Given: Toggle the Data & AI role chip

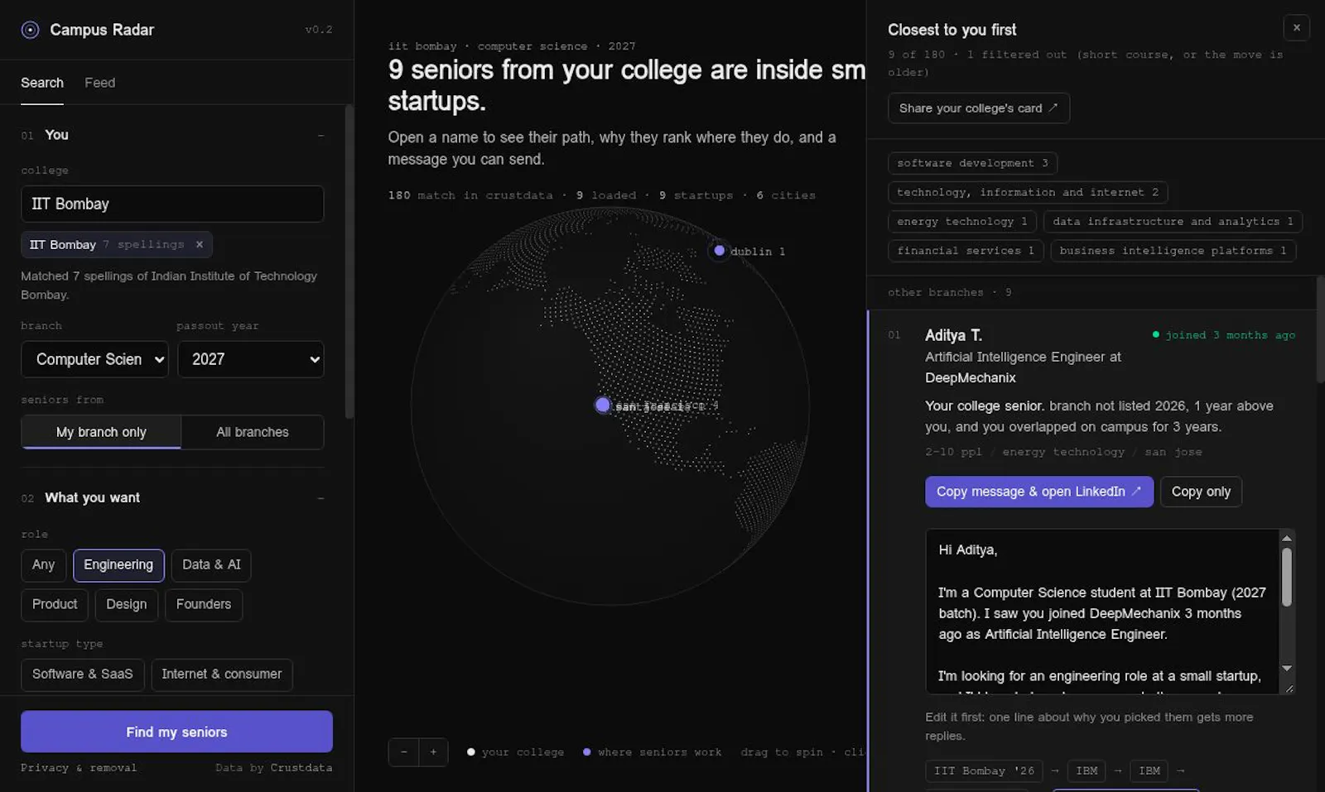Looking at the screenshot, I should coord(211,565).
